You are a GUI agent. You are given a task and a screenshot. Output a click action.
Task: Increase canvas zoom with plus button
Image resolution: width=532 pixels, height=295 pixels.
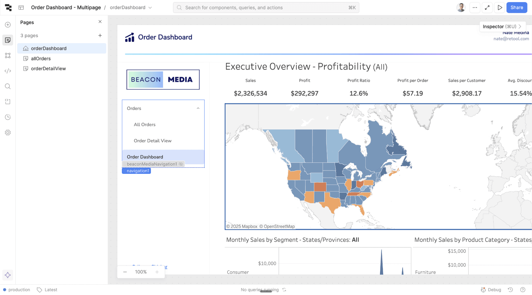(x=157, y=272)
